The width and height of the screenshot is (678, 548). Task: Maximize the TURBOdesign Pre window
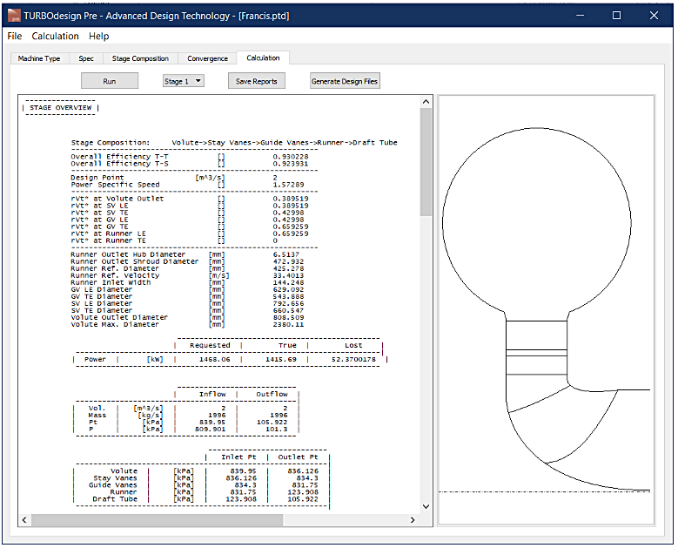point(616,16)
